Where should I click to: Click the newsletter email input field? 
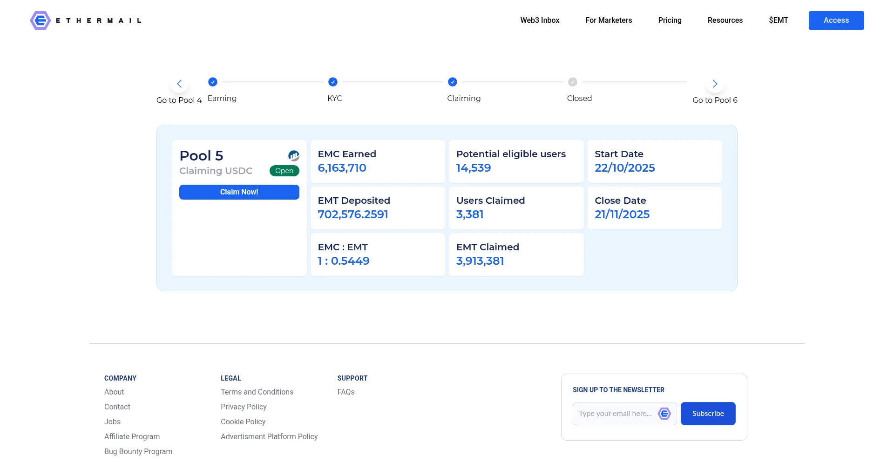[x=615, y=414]
